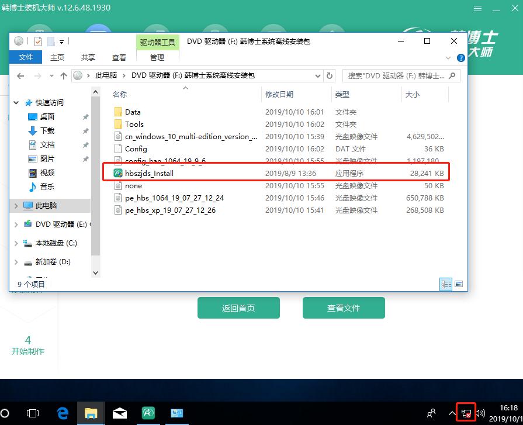This screenshot has height=425, width=523.
Task: Open the hamburger menu on 韩博士 title bar
Action: point(477,8)
